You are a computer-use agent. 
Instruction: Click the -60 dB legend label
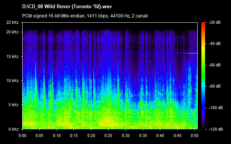tap(215, 65)
